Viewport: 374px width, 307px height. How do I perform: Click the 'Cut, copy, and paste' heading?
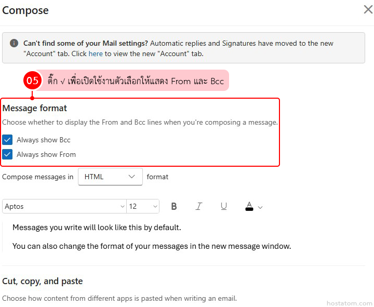point(43,281)
